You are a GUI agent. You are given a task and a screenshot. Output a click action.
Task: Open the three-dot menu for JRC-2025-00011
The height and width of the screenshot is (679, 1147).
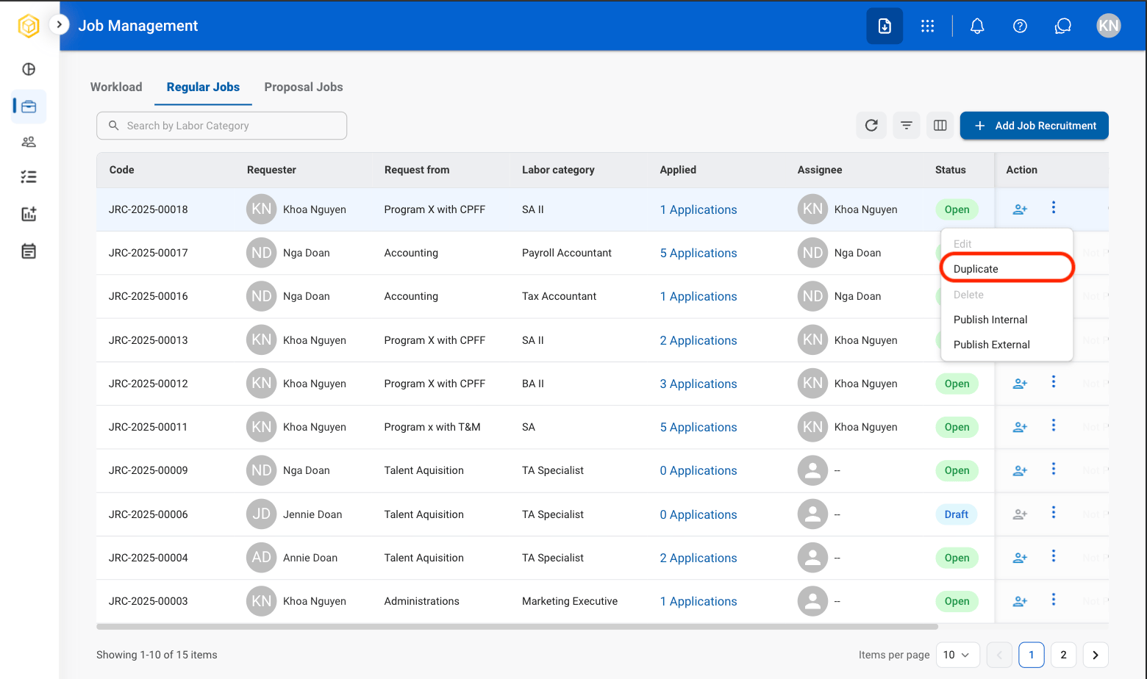pyautogui.click(x=1054, y=425)
